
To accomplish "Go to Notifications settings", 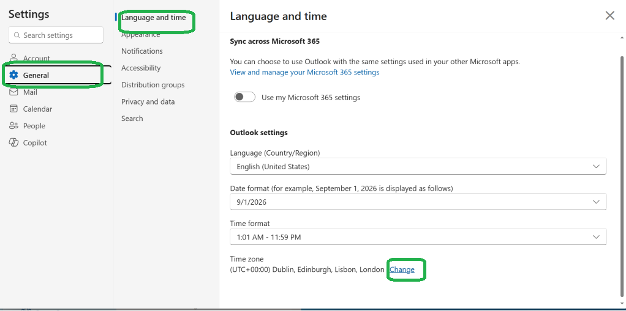I will pos(141,51).
